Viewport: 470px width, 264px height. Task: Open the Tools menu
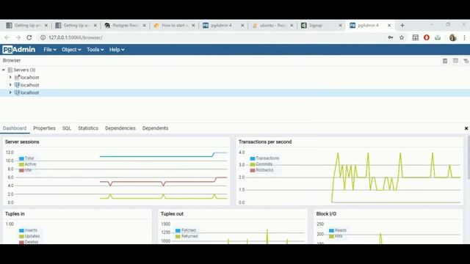95,50
